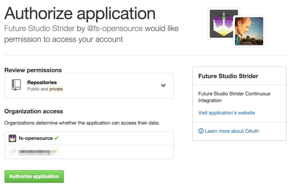Click the green Authorize application button
This screenshot has height=187, width=291.
[34, 176]
